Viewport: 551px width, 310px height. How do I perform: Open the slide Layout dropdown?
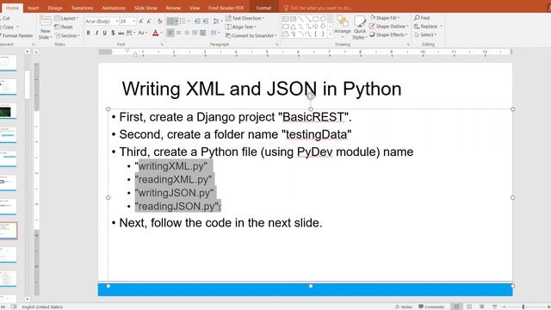click(67, 18)
